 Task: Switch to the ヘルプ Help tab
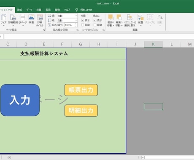click(x=67, y=10)
